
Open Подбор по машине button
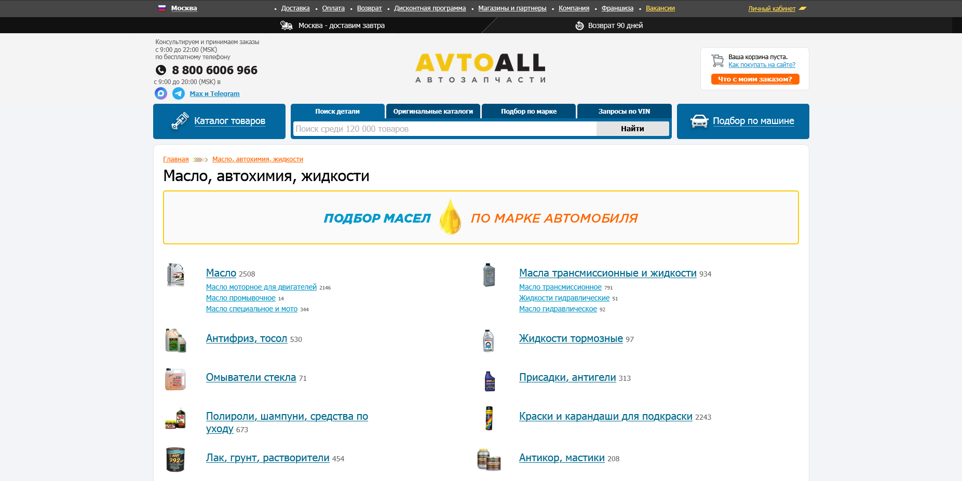[x=743, y=121]
